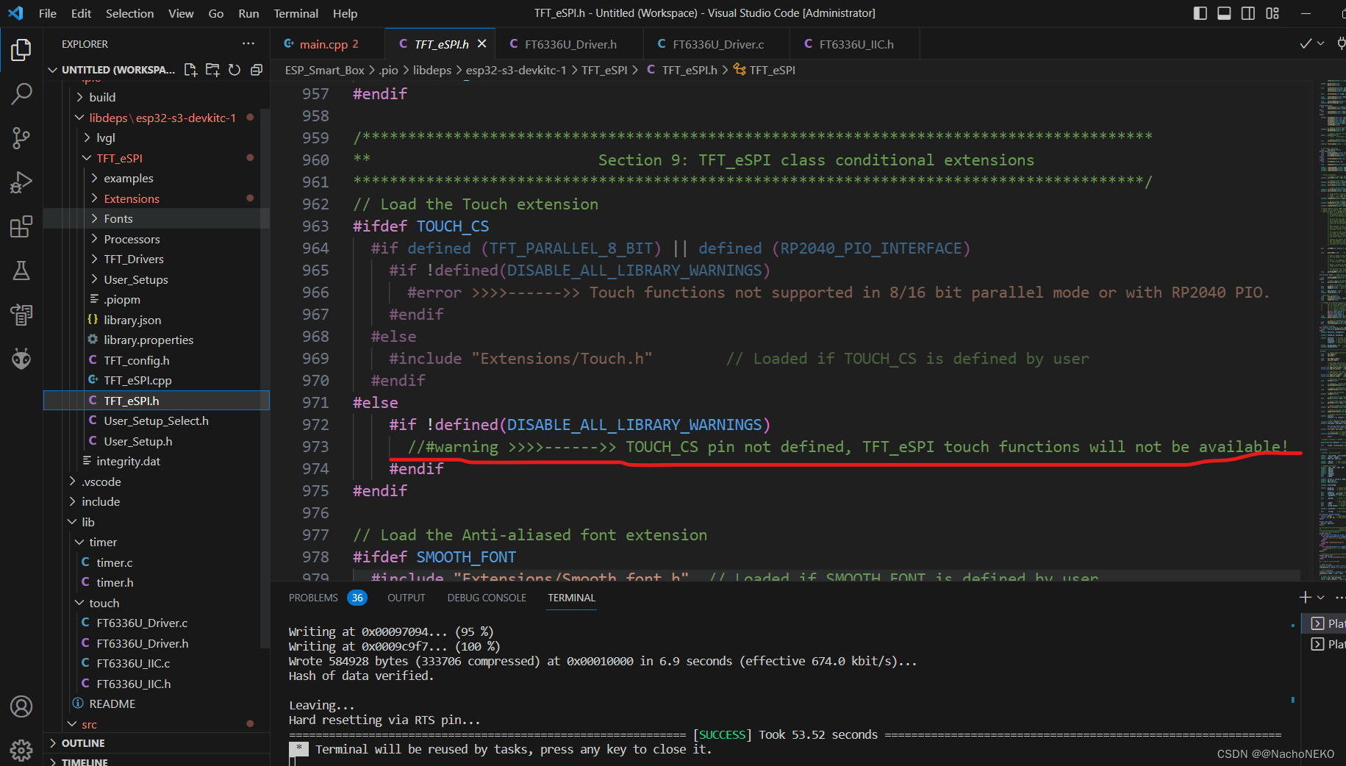Open FT6336U_IIC.c file in Explorer
This screenshot has height=766, width=1346.
click(156, 663)
